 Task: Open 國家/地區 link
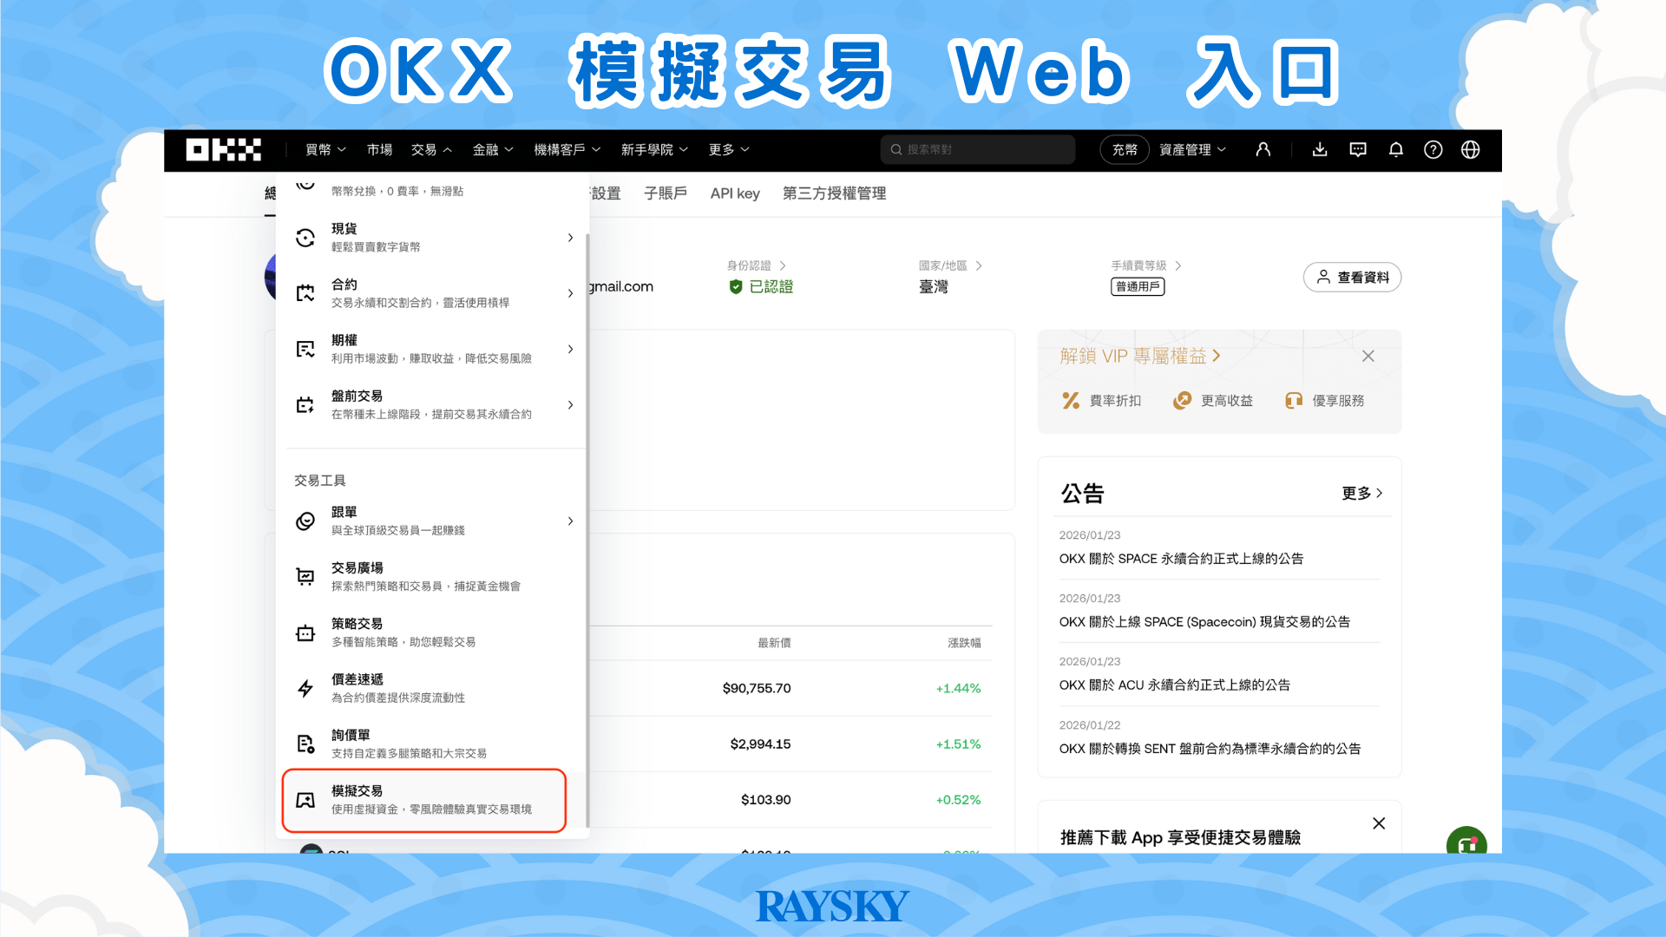950,266
